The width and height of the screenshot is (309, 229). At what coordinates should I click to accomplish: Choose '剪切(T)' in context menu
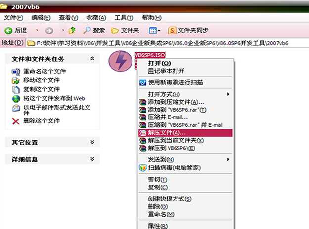pyautogui.click(x=185, y=180)
